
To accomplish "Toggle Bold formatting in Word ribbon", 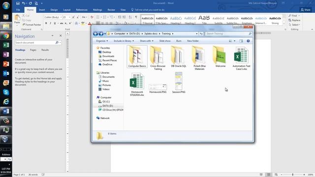I will (x=46, y=23).
